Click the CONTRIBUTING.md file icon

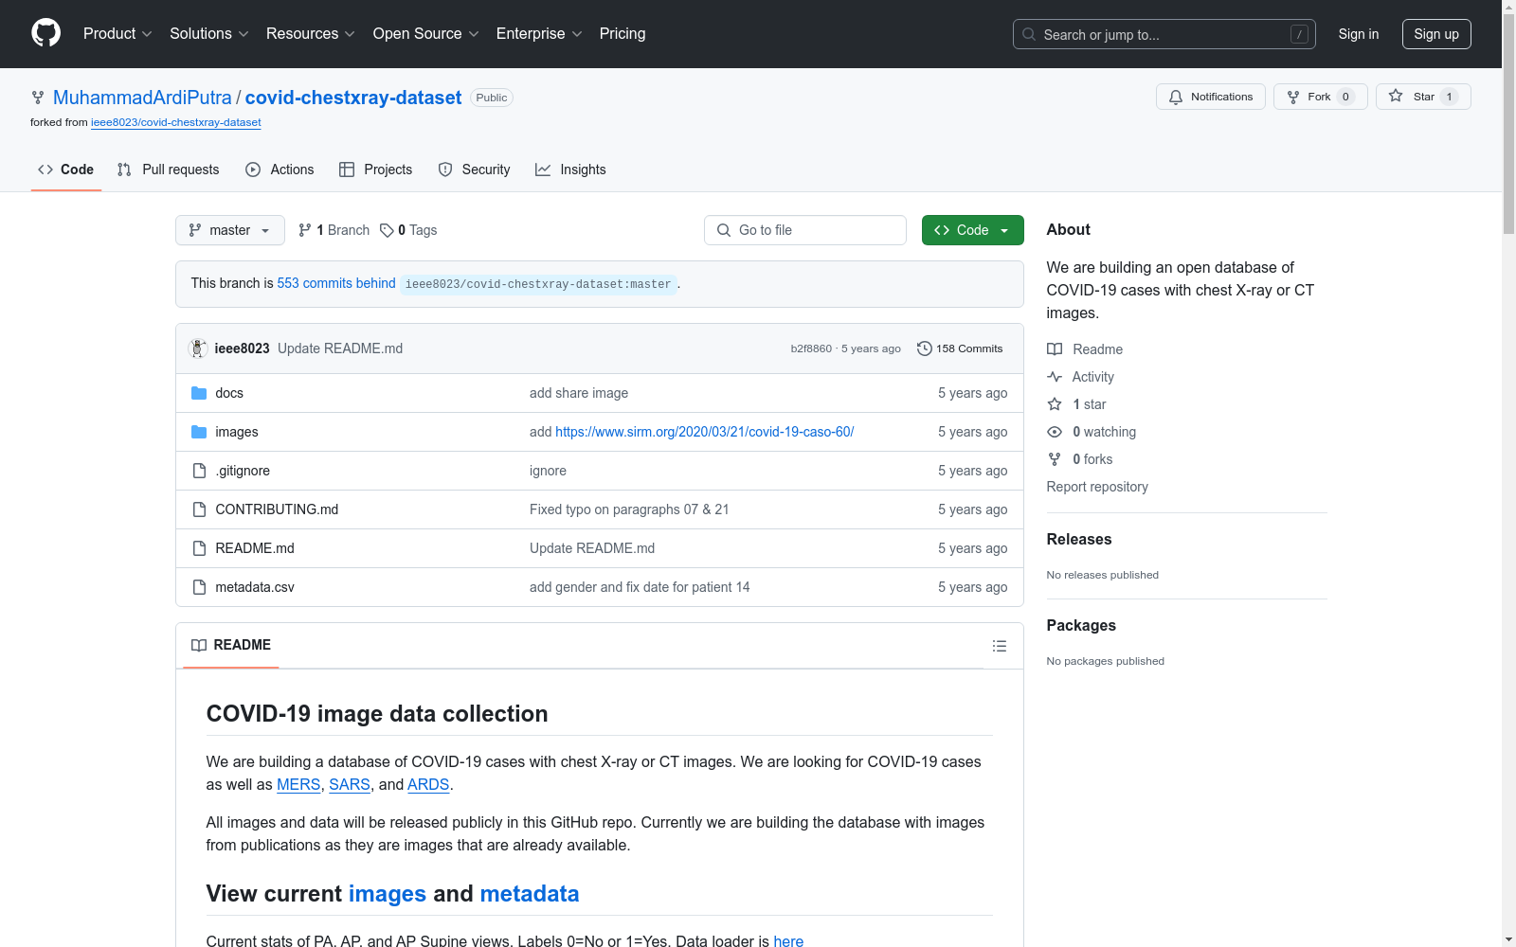(199, 509)
